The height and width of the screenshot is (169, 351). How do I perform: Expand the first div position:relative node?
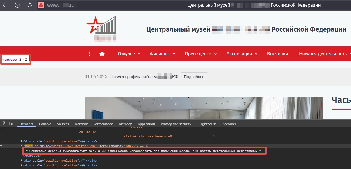(22, 141)
